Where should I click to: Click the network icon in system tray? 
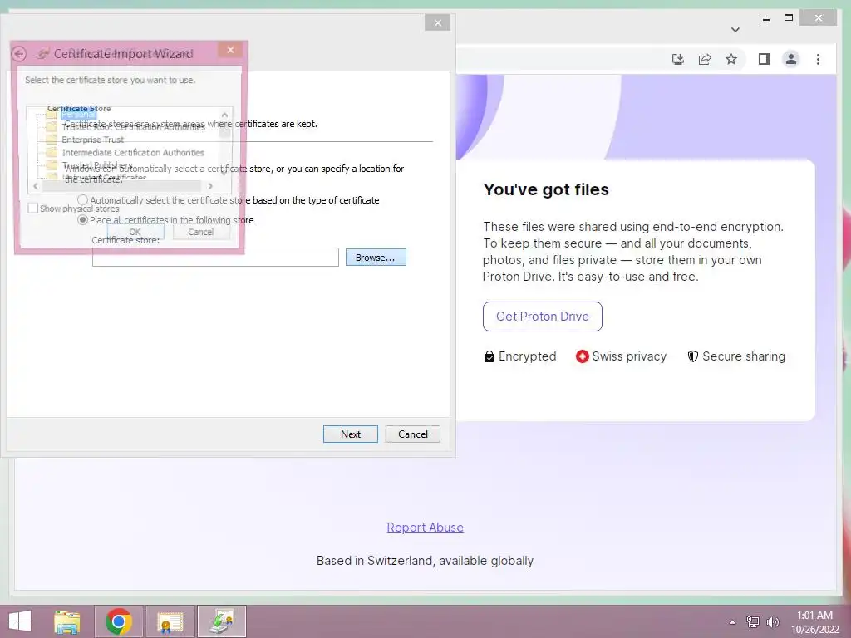click(753, 621)
